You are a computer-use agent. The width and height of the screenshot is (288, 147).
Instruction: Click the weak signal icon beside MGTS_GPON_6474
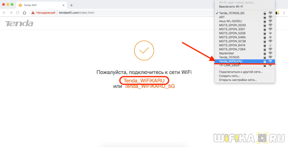click(270, 45)
